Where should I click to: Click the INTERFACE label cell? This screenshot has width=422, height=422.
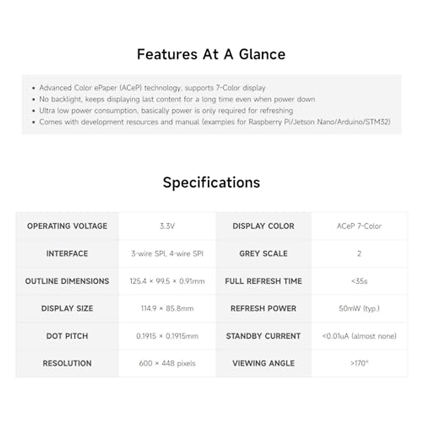pos(67,254)
